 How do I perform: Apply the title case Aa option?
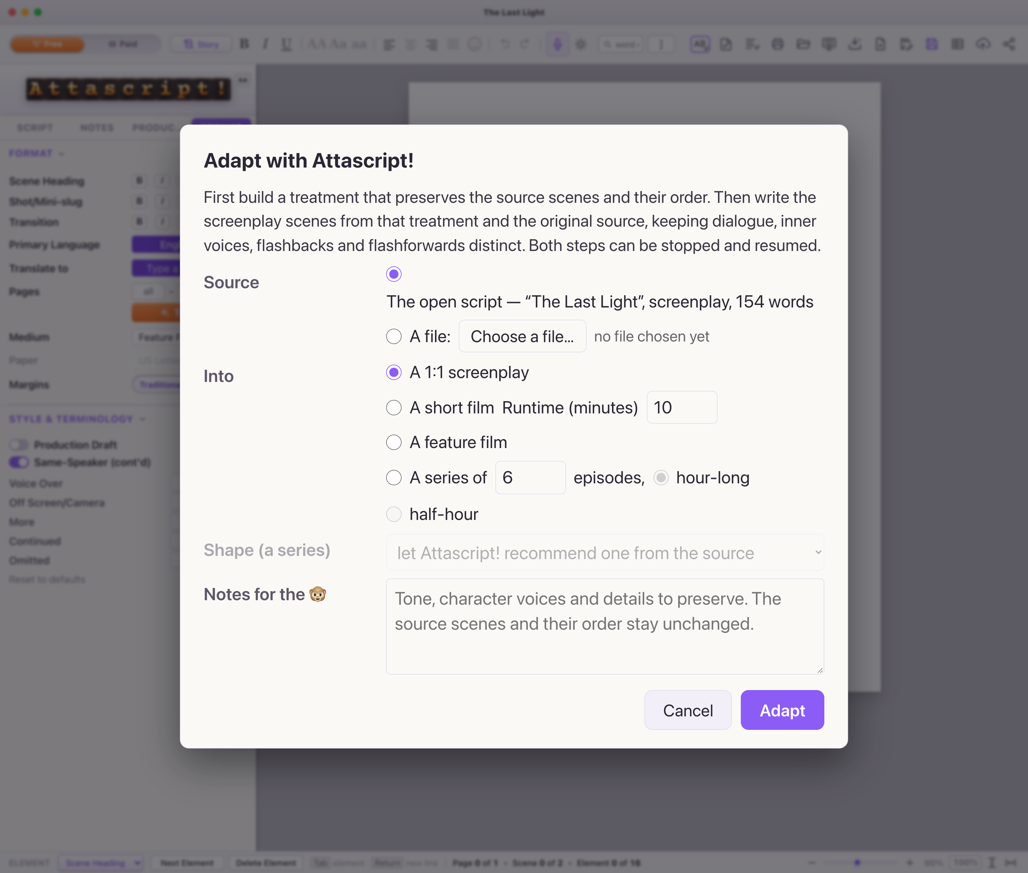coord(338,44)
